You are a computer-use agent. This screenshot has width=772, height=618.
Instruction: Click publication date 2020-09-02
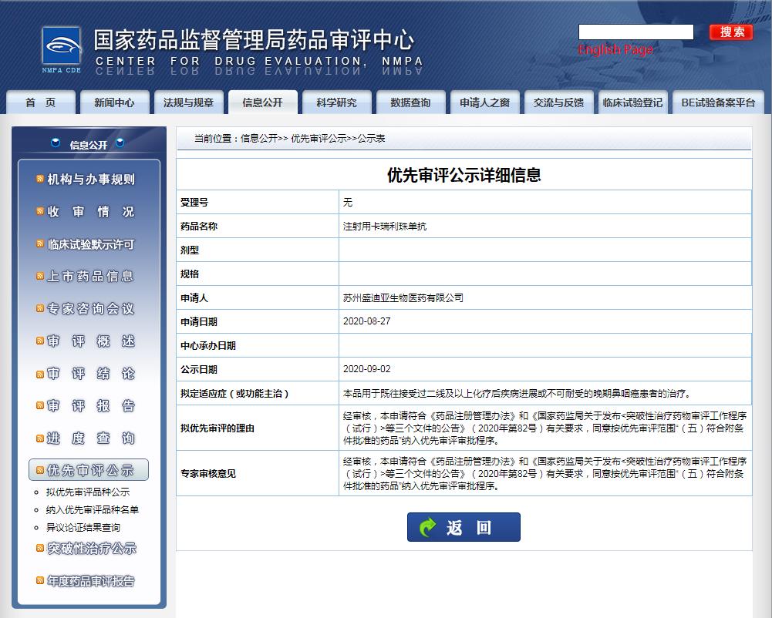tap(367, 369)
